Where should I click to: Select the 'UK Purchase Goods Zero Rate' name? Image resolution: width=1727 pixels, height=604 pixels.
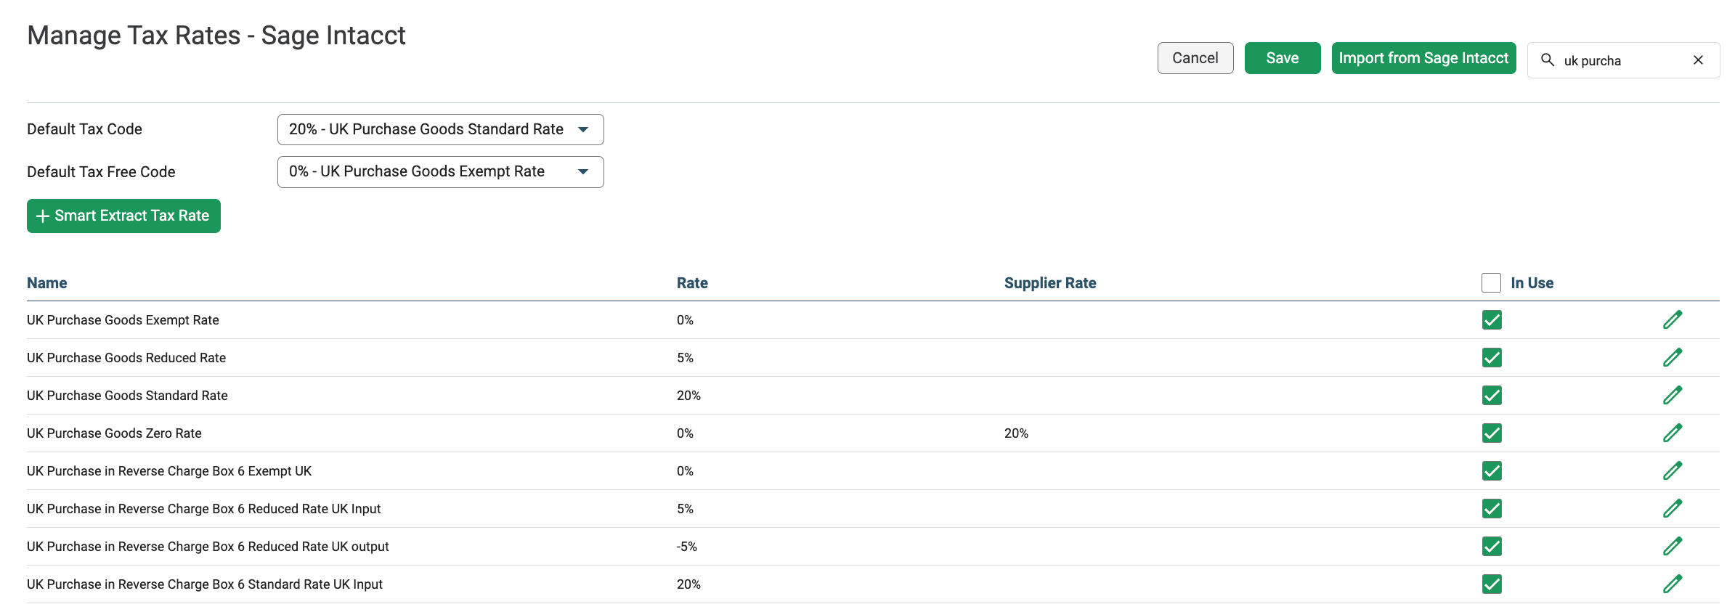point(114,433)
